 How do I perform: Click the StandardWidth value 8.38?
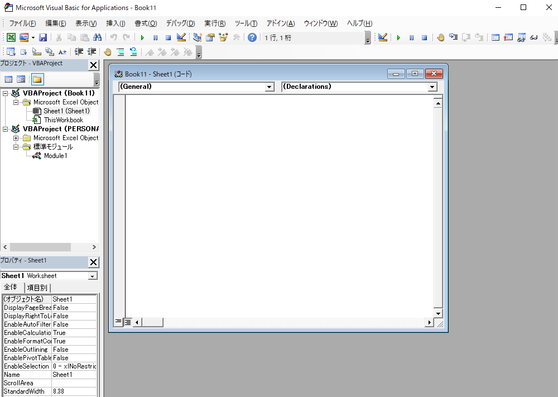coord(74,391)
